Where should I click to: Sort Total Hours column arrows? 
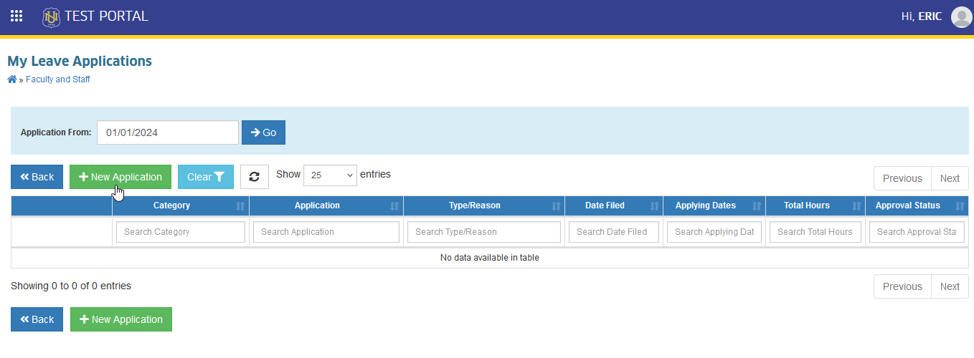pos(856,206)
